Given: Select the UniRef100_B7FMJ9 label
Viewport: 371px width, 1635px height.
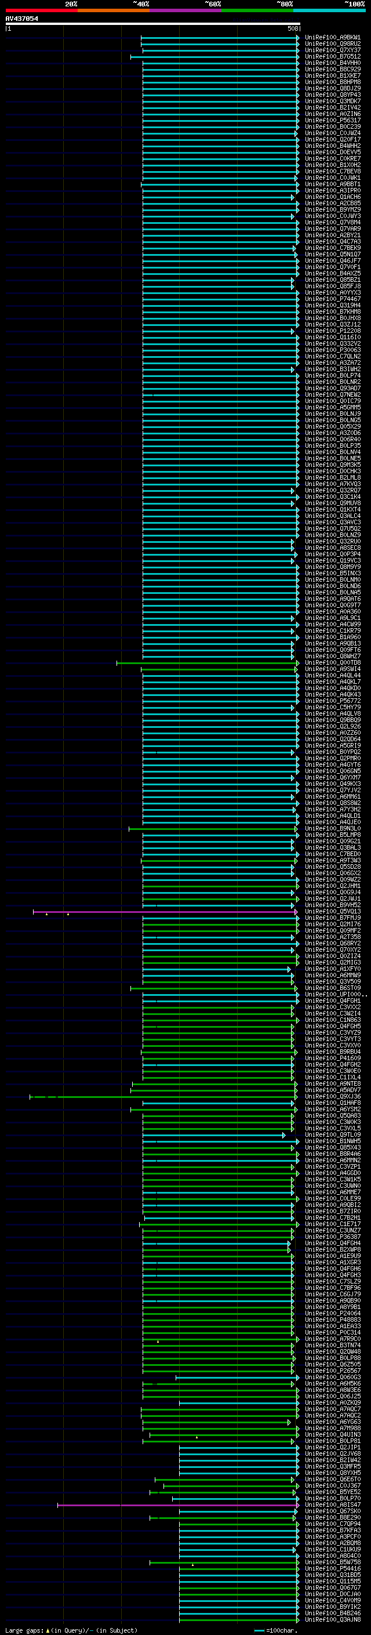Looking at the screenshot, I should pyautogui.click(x=332, y=918).
